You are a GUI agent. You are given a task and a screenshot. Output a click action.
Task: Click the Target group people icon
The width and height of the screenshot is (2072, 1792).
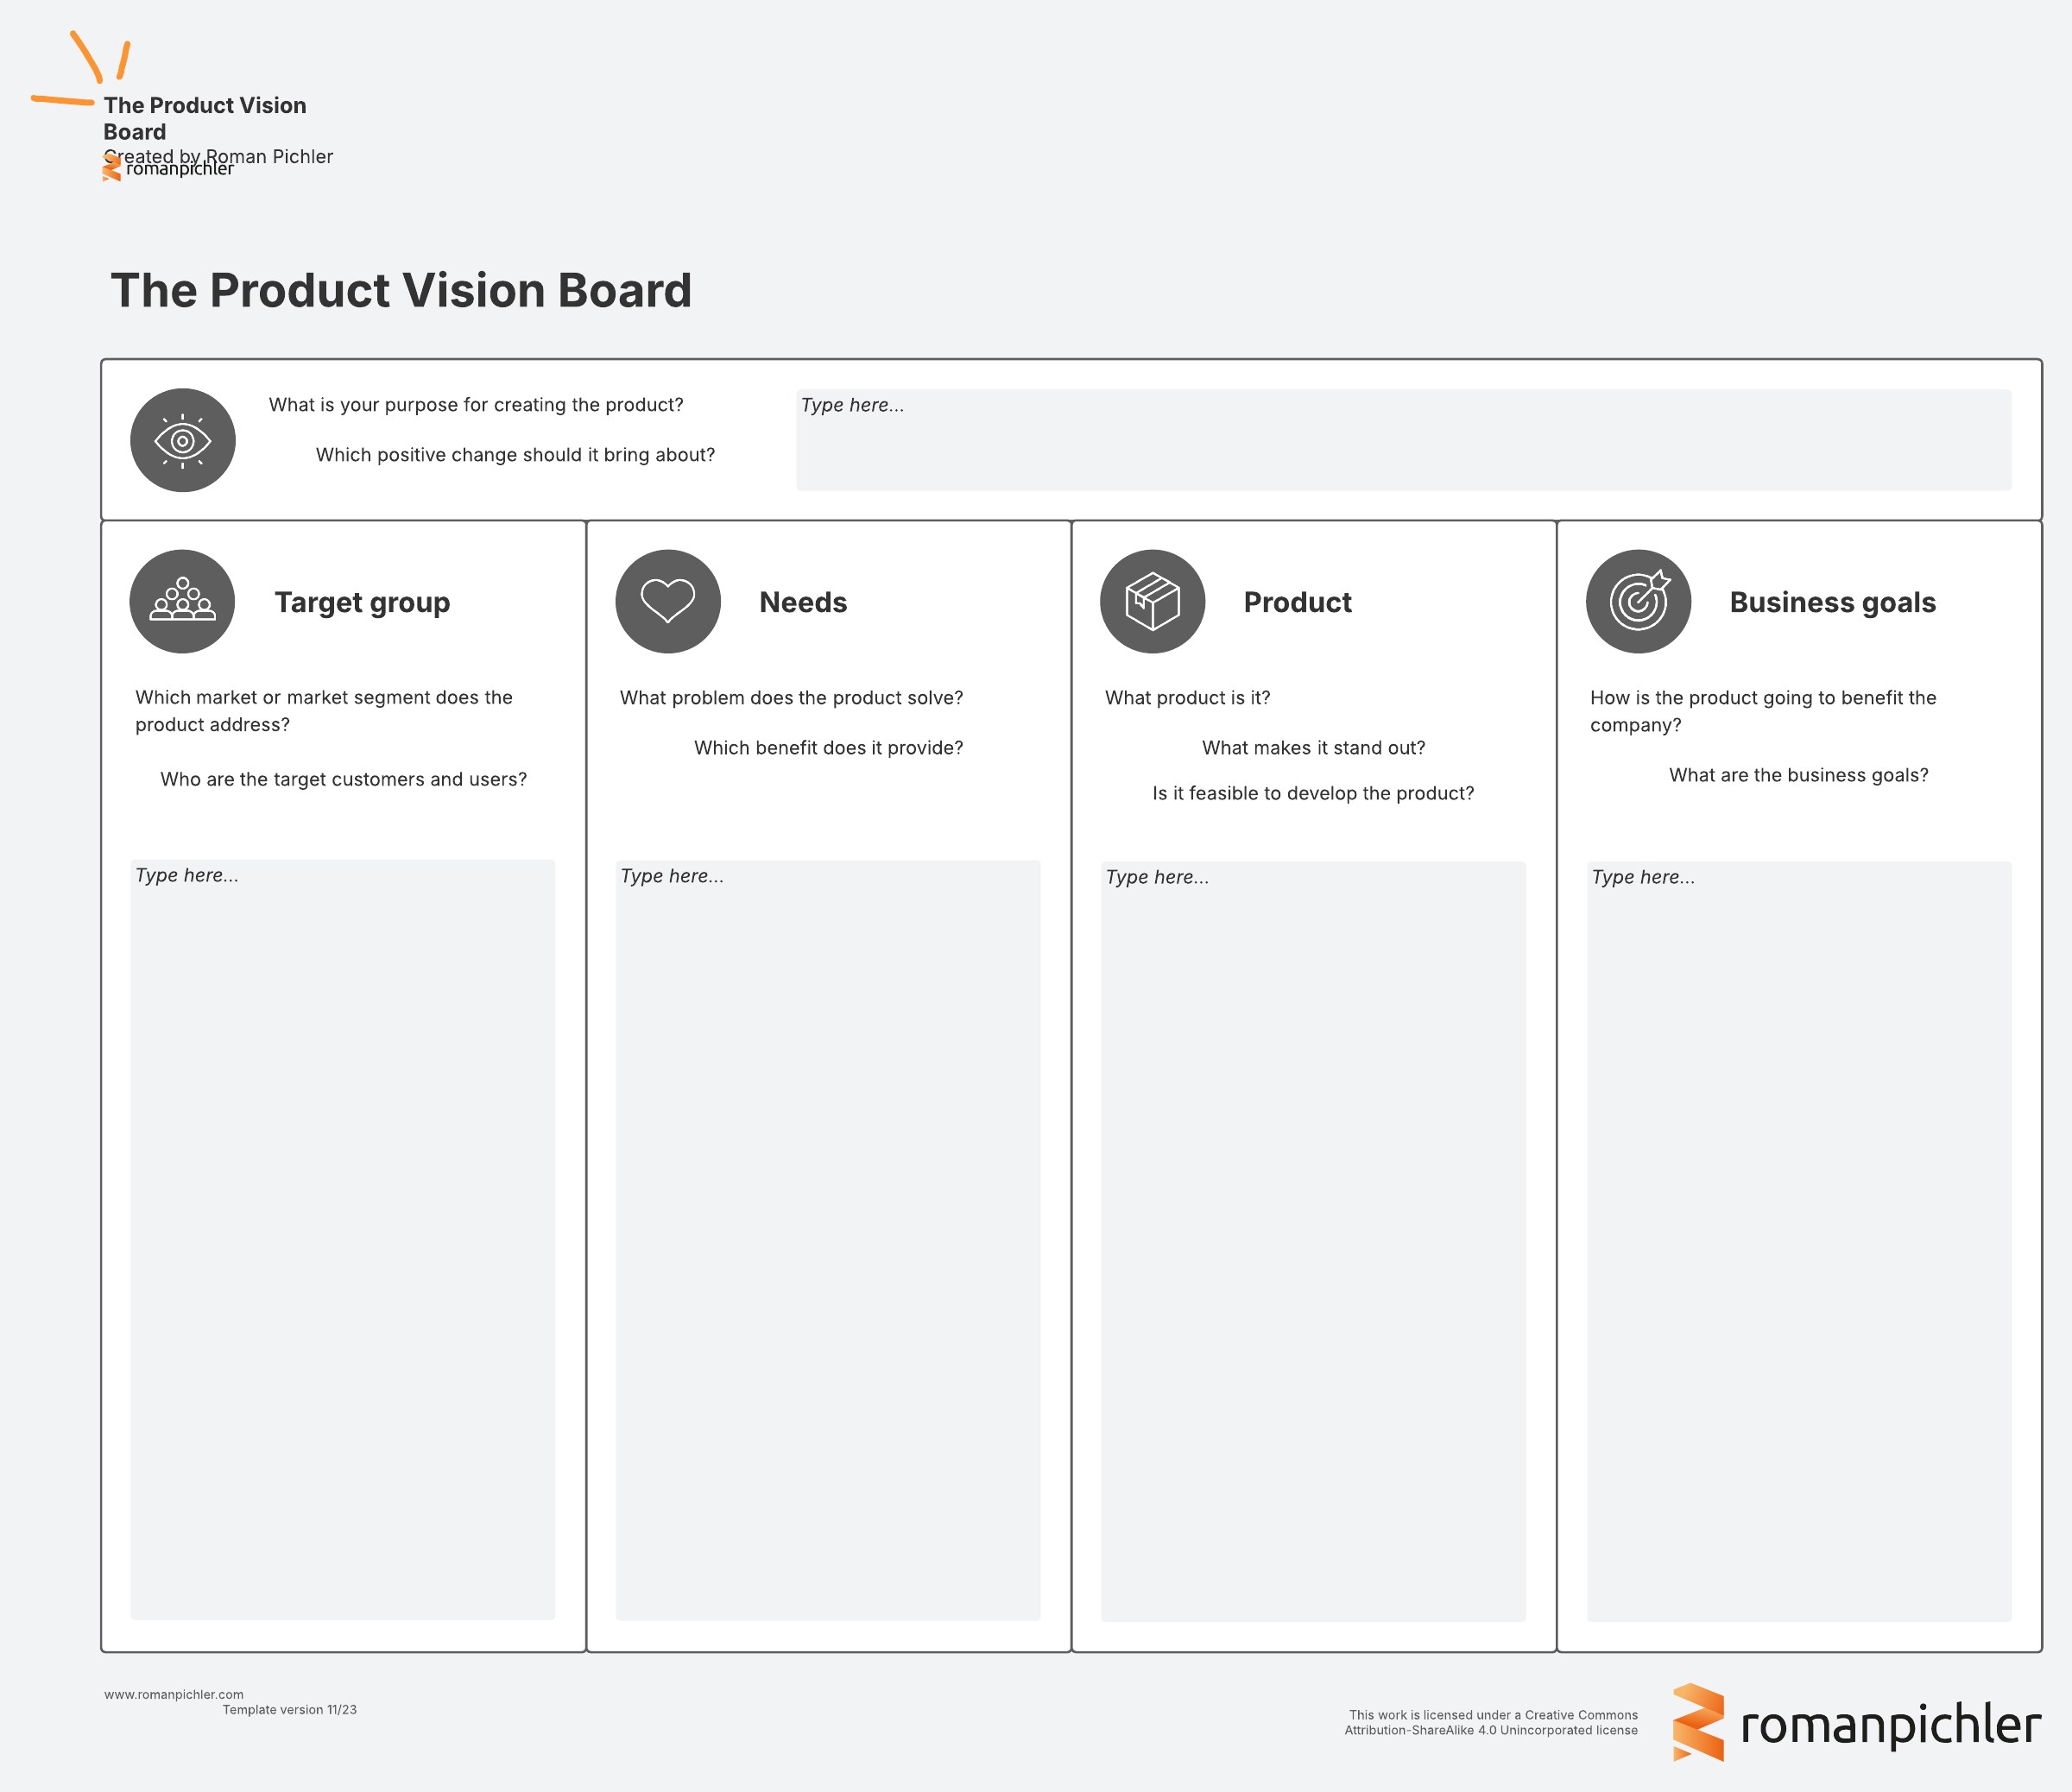point(182,601)
